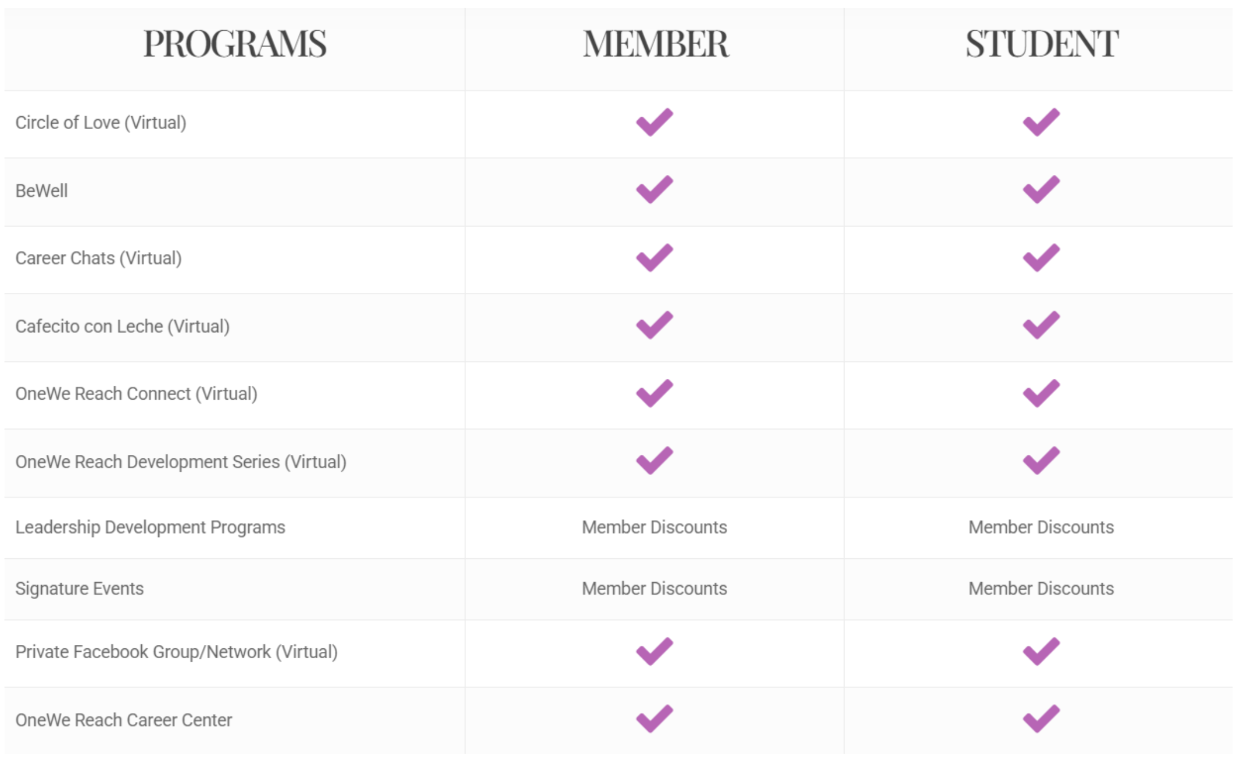
Task: Click Student checkmark for Career Chats
Action: click(1041, 258)
